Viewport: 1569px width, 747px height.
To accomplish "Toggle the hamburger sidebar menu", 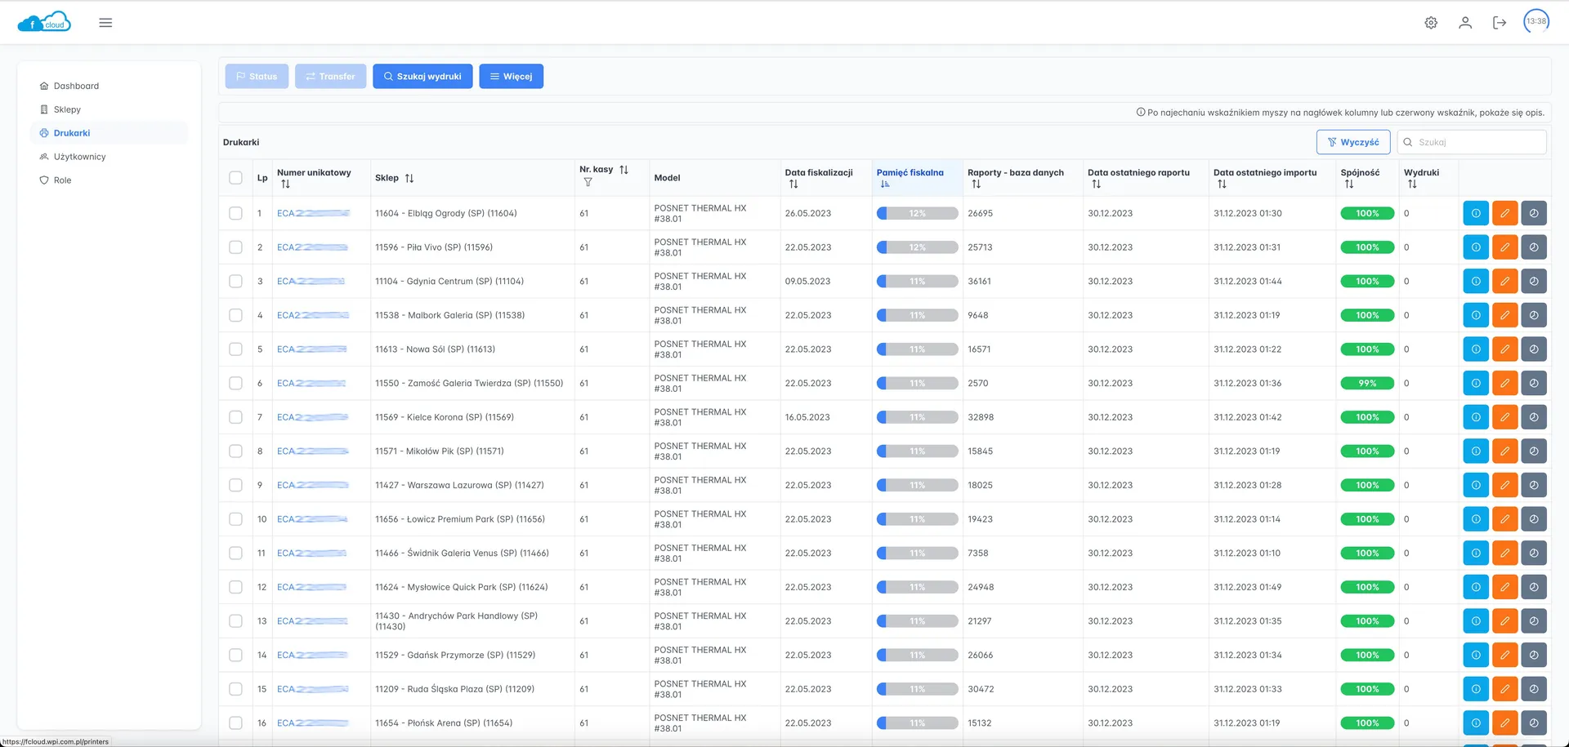I will pos(105,23).
